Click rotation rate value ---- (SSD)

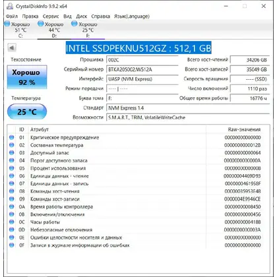250,79
